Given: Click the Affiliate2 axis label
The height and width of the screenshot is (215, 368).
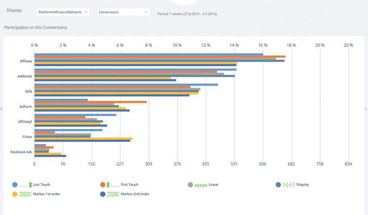Looking at the screenshot, I should pos(25,121).
